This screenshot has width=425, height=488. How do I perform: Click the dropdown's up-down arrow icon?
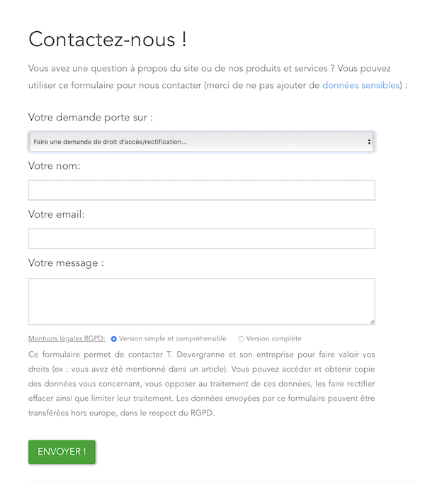click(369, 142)
